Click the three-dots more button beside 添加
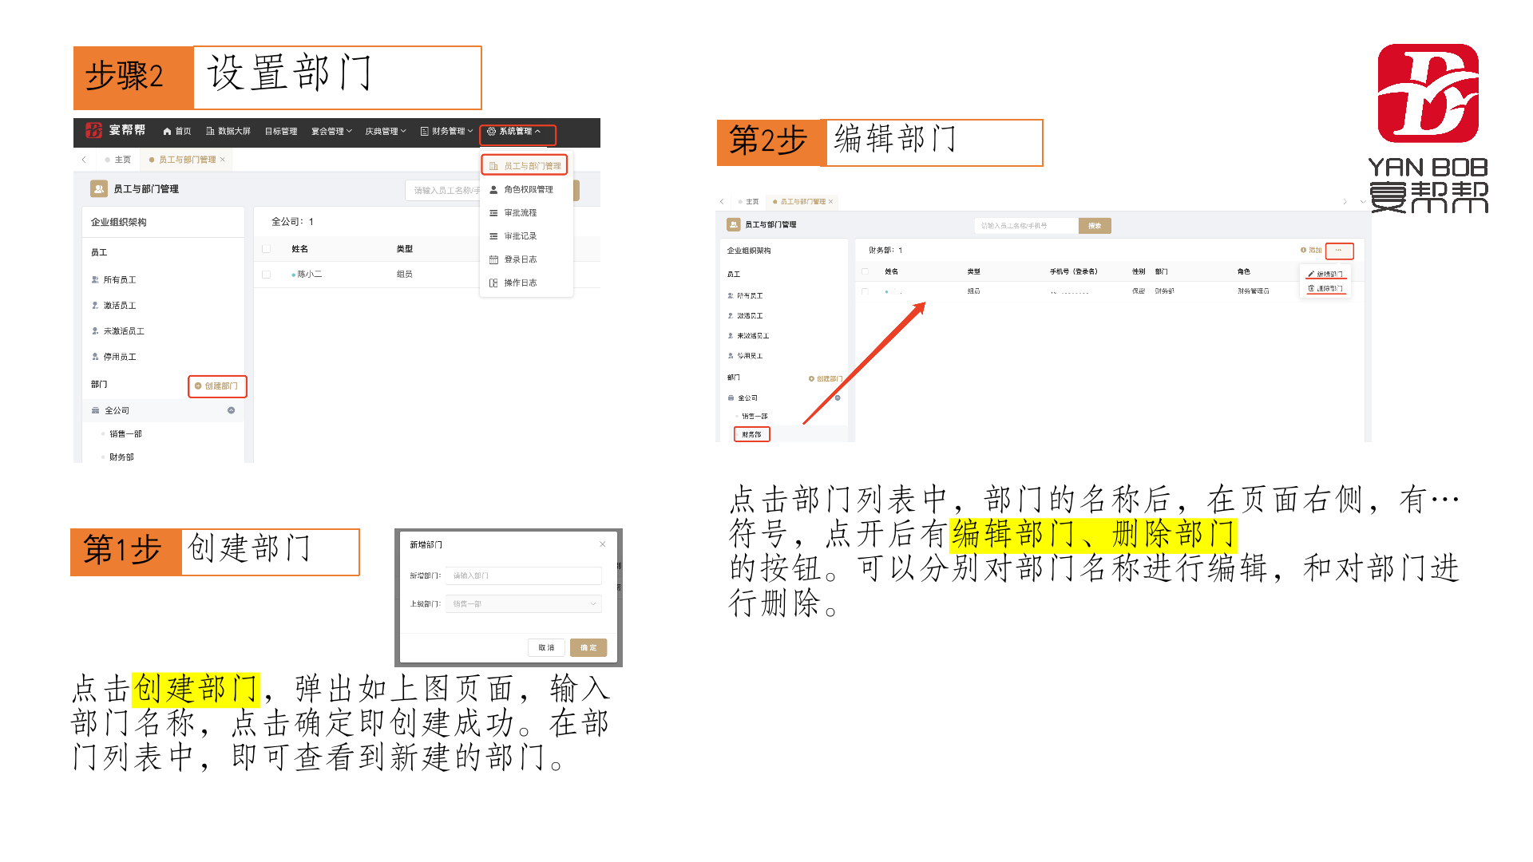The width and height of the screenshot is (1533, 862). [x=1339, y=251]
